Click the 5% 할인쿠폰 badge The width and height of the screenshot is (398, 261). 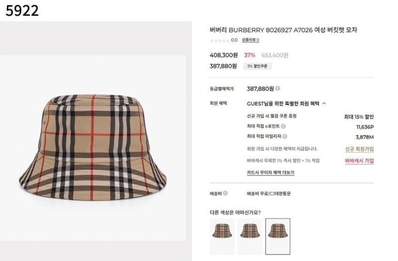(257, 66)
